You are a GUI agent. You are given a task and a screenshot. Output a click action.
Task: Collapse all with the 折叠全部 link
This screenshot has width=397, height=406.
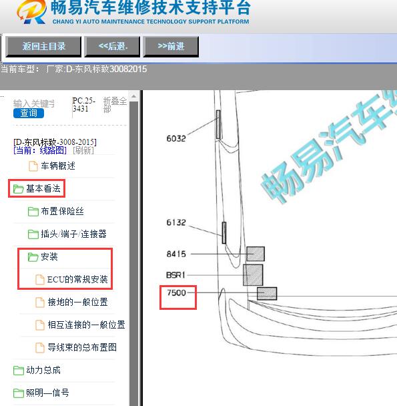[115, 105]
